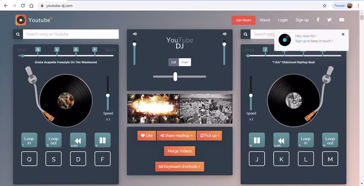364x186 pixels.
Task: Set Loop out on the left deck
Action: pos(54,140)
